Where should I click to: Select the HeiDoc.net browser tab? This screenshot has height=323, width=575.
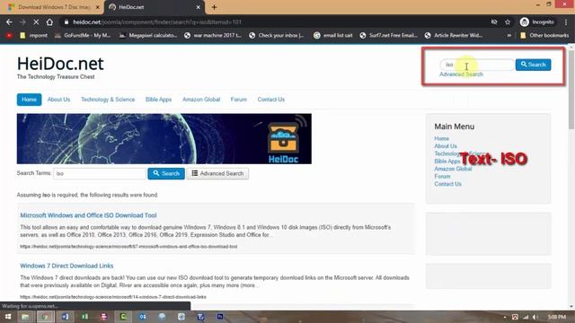pos(154,7)
